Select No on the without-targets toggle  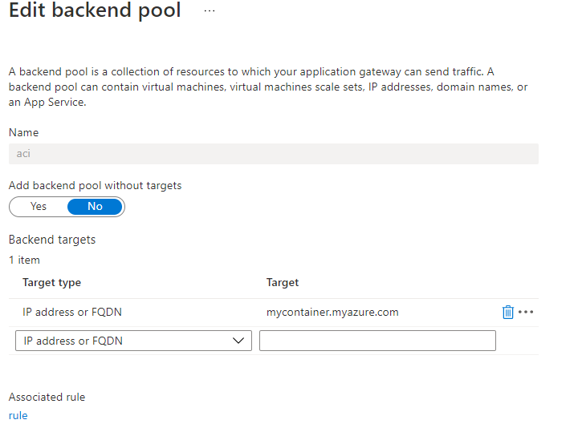95,207
